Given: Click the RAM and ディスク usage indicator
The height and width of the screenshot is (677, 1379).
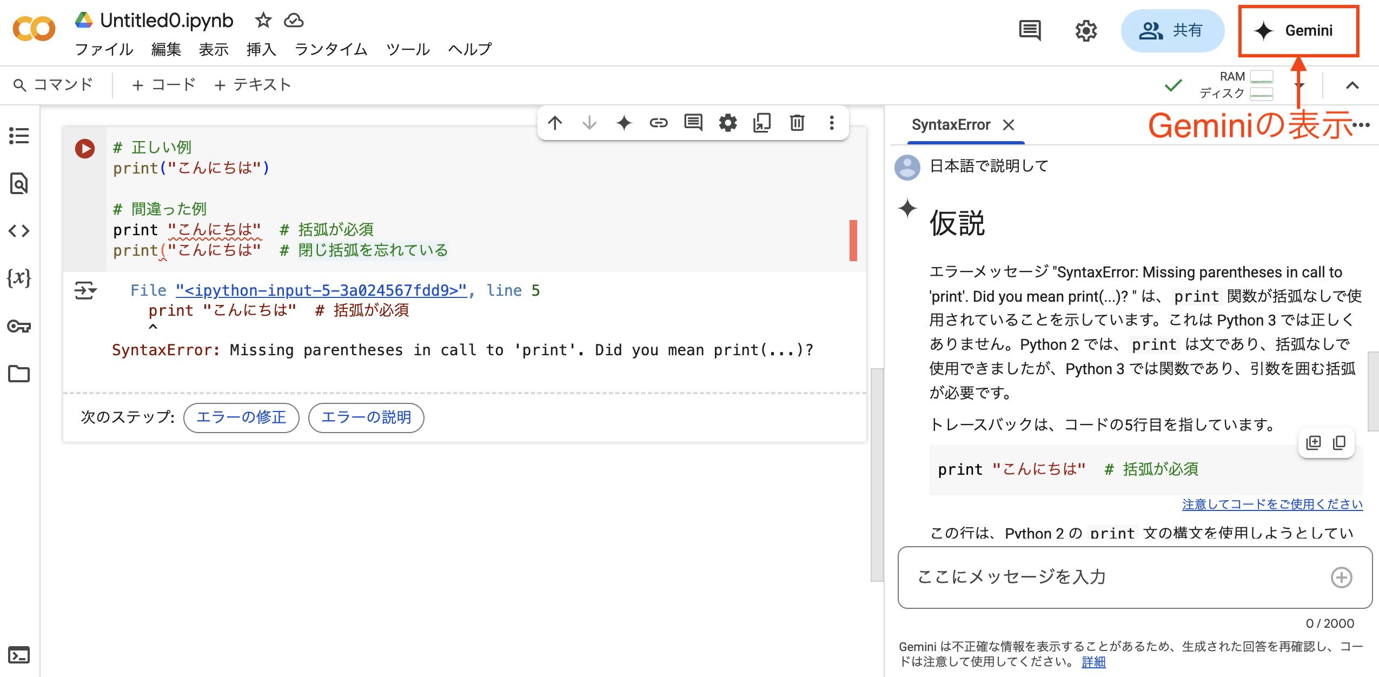Looking at the screenshot, I should point(1236,85).
